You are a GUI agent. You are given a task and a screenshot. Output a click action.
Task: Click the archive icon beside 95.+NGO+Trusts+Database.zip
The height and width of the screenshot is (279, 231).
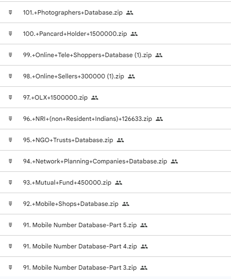point(10,140)
